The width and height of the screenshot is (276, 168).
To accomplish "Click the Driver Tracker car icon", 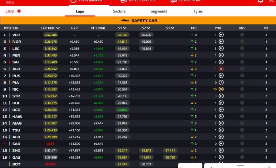I will (123, 1).
